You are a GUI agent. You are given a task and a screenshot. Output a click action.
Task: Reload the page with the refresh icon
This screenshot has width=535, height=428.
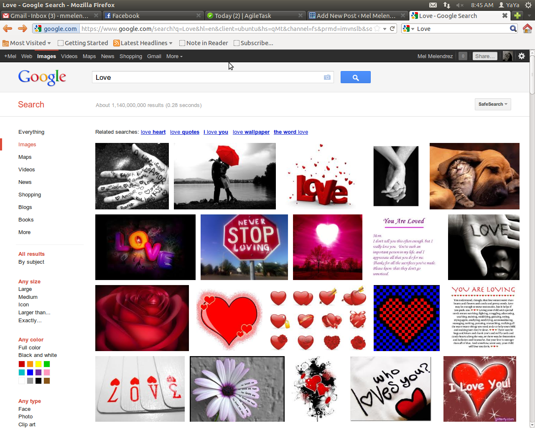click(392, 28)
